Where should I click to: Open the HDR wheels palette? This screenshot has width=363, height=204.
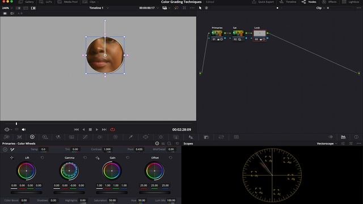(45, 137)
